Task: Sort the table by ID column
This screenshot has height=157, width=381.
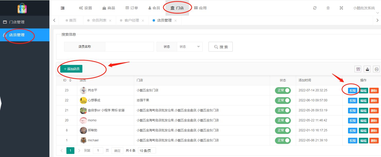Action: click(70, 80)
